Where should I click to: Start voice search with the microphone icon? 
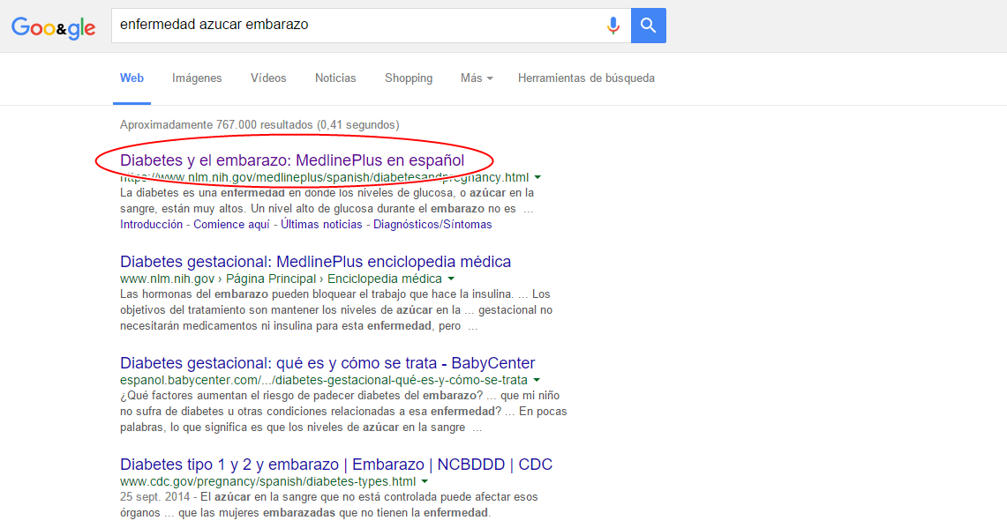point(613,26)
